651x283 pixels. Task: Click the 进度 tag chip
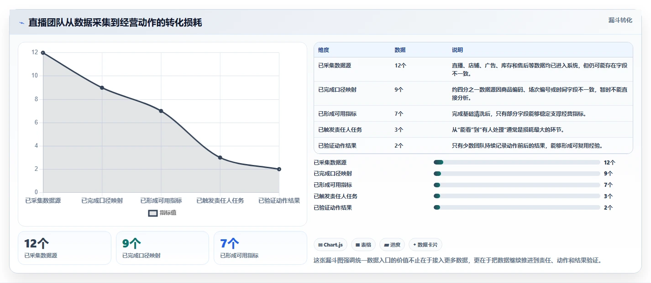pyautogui.click(x=392, y=245)
